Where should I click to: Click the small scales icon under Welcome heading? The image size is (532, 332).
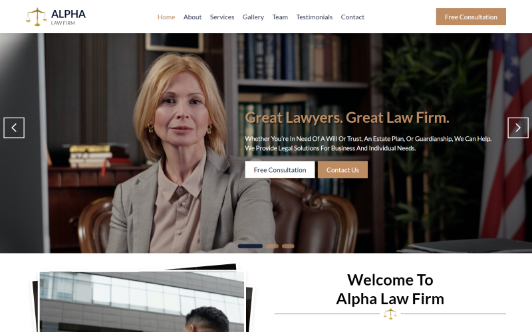390,314
